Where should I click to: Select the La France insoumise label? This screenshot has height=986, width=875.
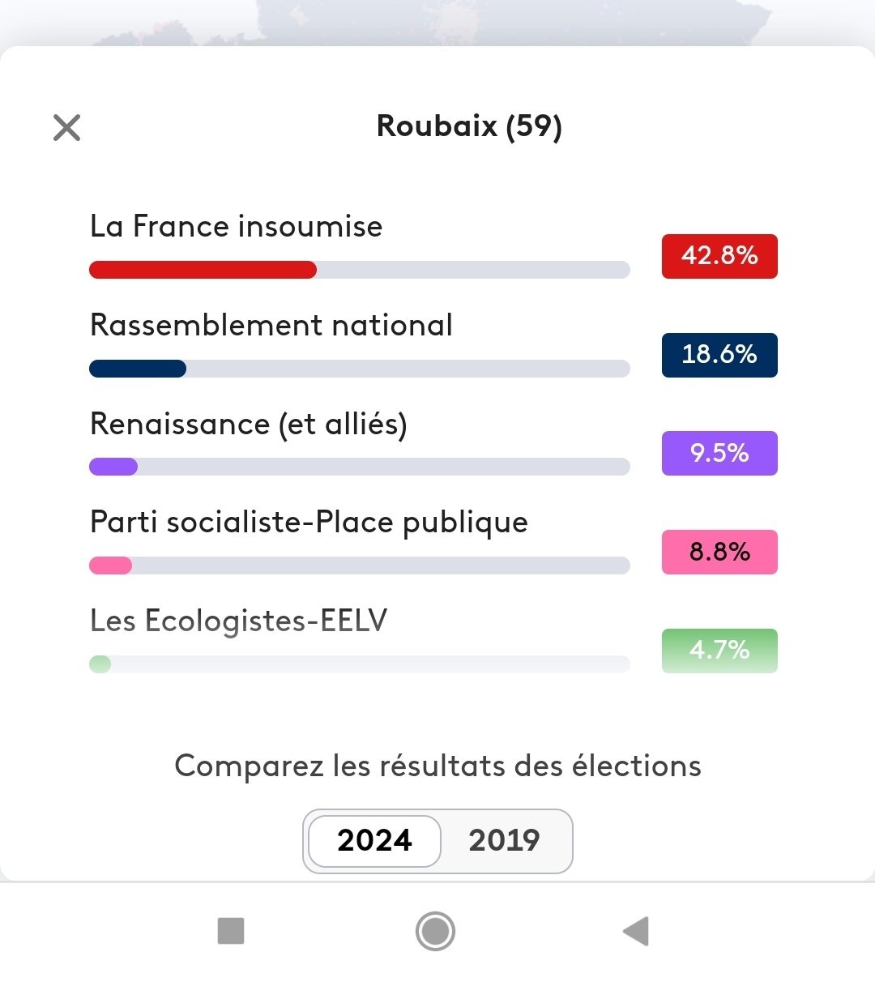click(236, 226)
